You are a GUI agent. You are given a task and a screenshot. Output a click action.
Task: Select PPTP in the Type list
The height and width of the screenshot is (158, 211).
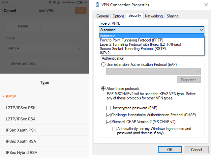(x=45, y=96)
